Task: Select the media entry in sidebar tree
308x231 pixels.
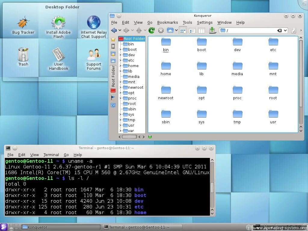Action: coord(131,77)
